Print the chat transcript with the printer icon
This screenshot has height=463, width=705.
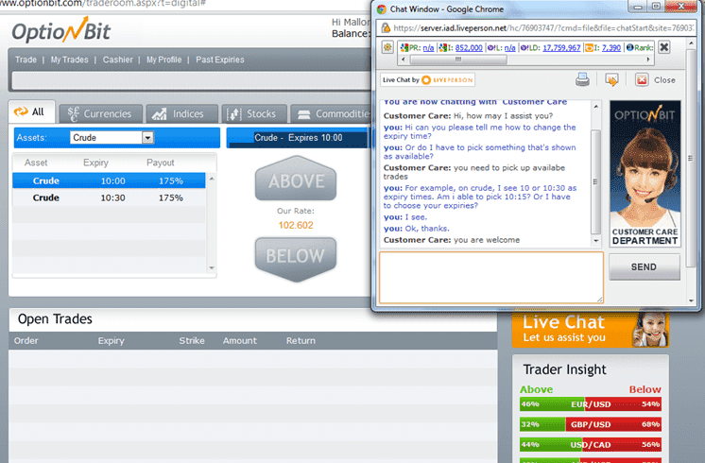(x=582, y=80)
